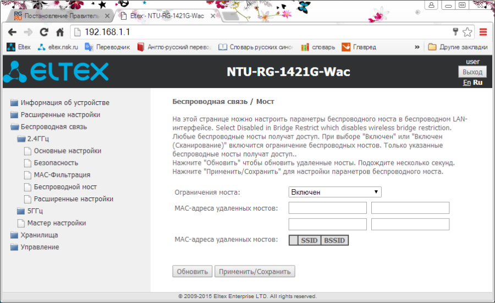Click the browser forward arrow

coord(28,32)
